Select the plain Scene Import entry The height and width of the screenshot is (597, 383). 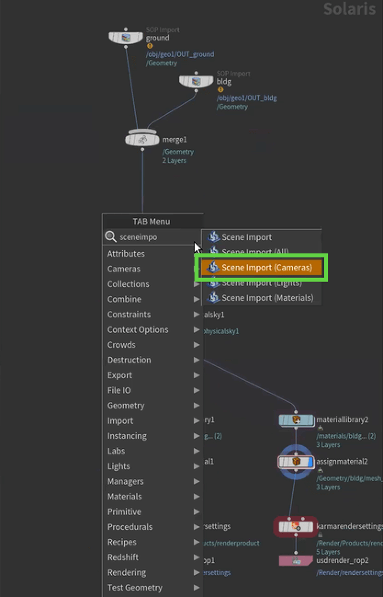tap(246, 237)
